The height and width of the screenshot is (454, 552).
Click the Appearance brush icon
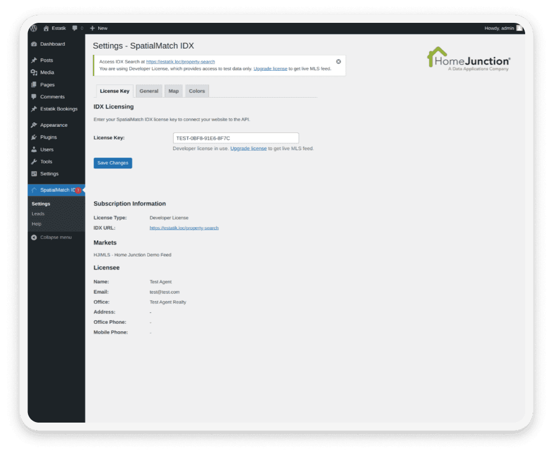[34, 125]
